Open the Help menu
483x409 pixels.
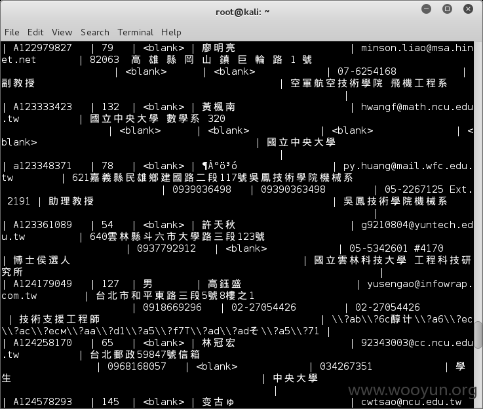click(171, 32)
